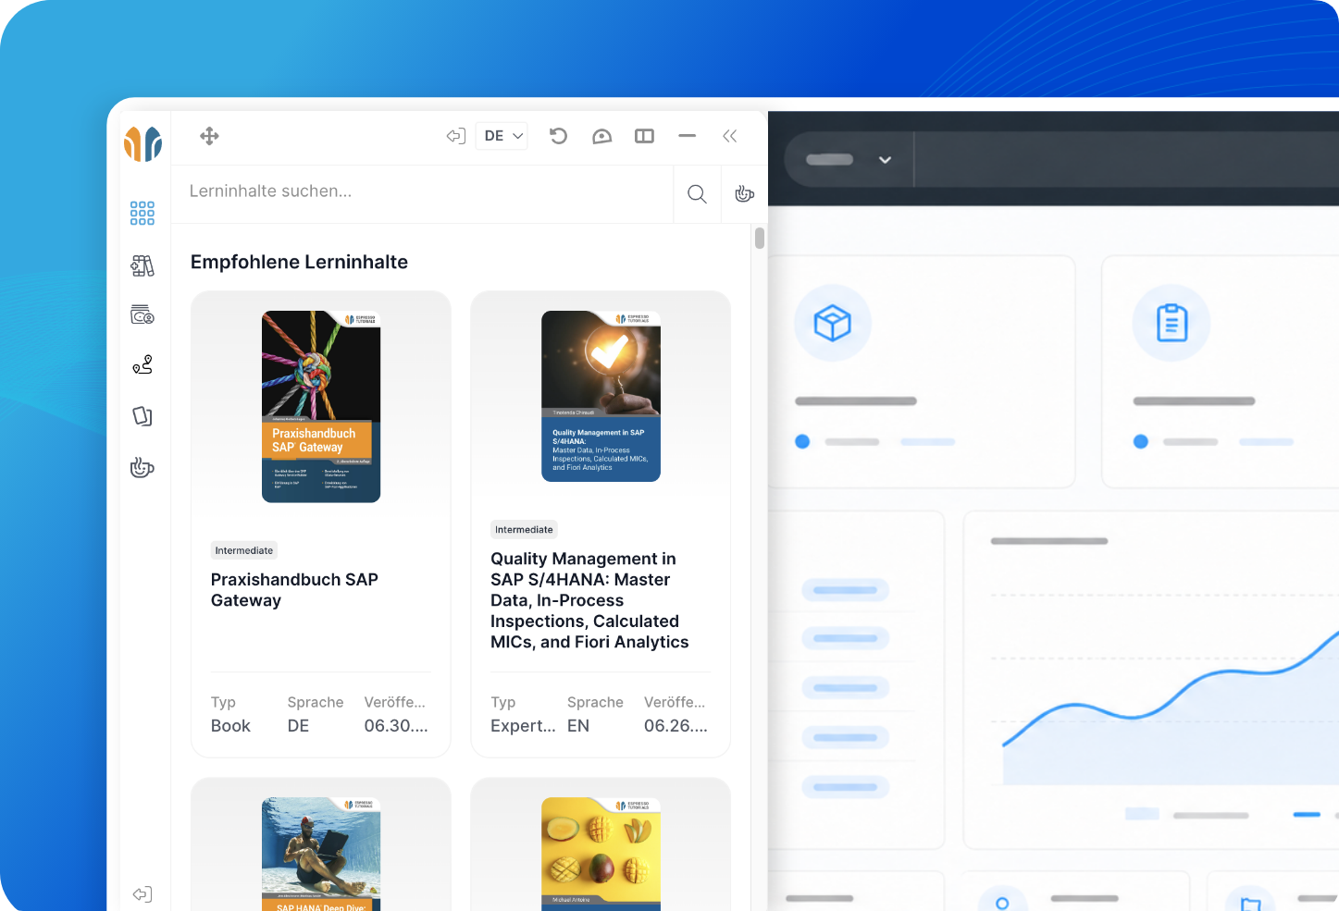
Task: Open the learning paths sidebar icon
Action: (143, 365)
